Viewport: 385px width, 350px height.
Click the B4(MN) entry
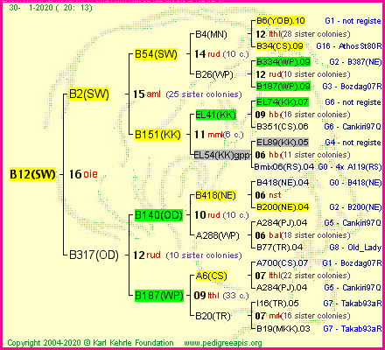(x=211, y=34)
